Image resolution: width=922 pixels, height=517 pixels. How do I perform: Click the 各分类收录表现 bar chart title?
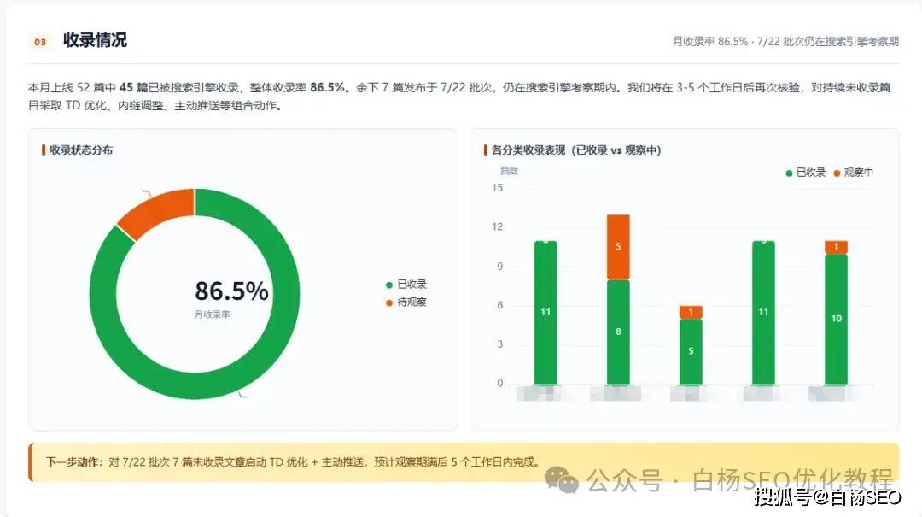(x=576, y=150)
